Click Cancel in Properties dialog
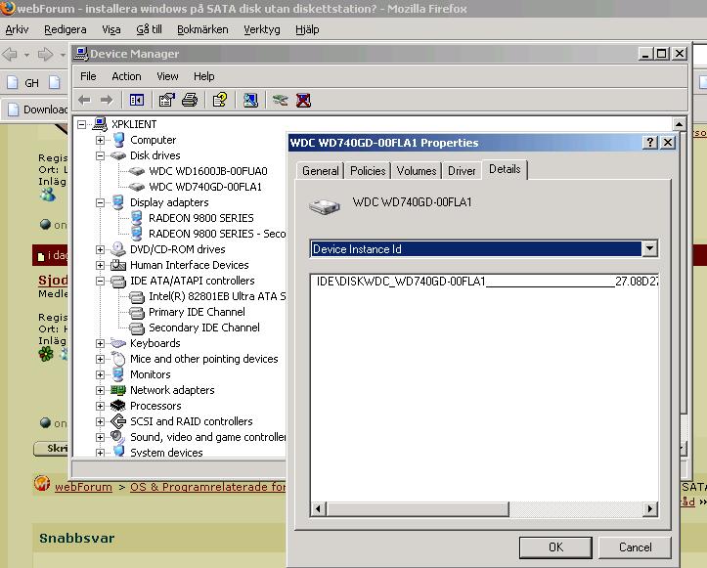The height and width of the screenshot is (568, 707). pyautogui.click(x=635, y=547)
